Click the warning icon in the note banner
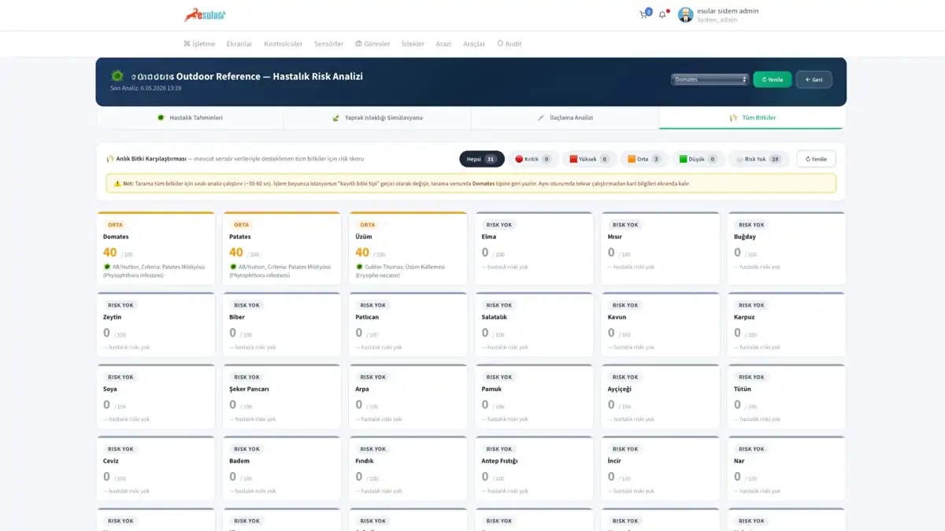 coord(117,183)
